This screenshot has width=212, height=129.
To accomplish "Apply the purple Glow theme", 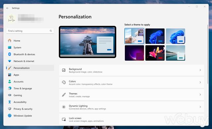I will (x=134, y=53).
